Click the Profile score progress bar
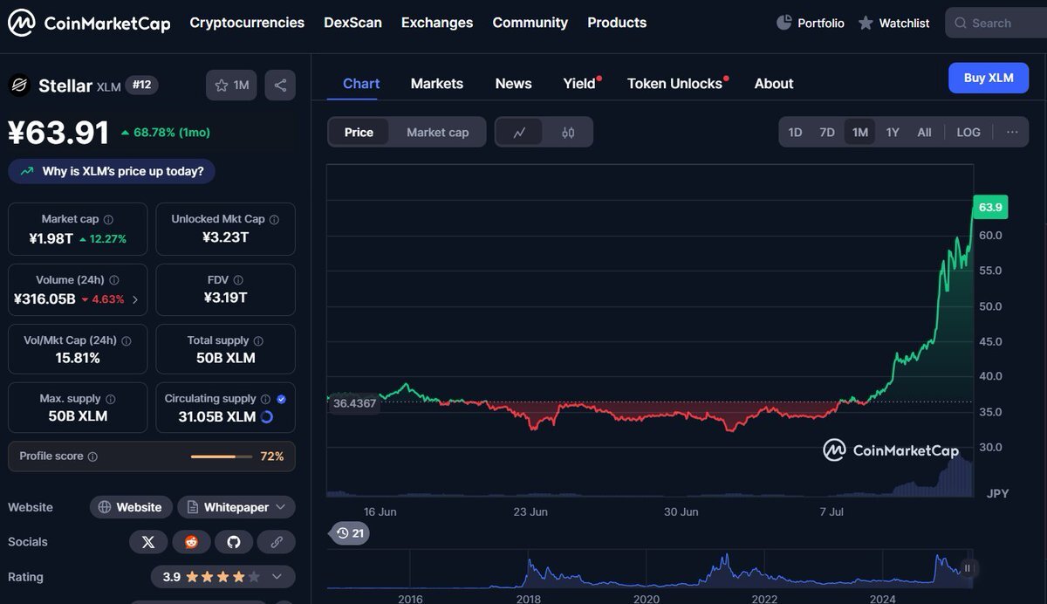Viewport: 1047px width, 604px height. (x=221, y=456)
